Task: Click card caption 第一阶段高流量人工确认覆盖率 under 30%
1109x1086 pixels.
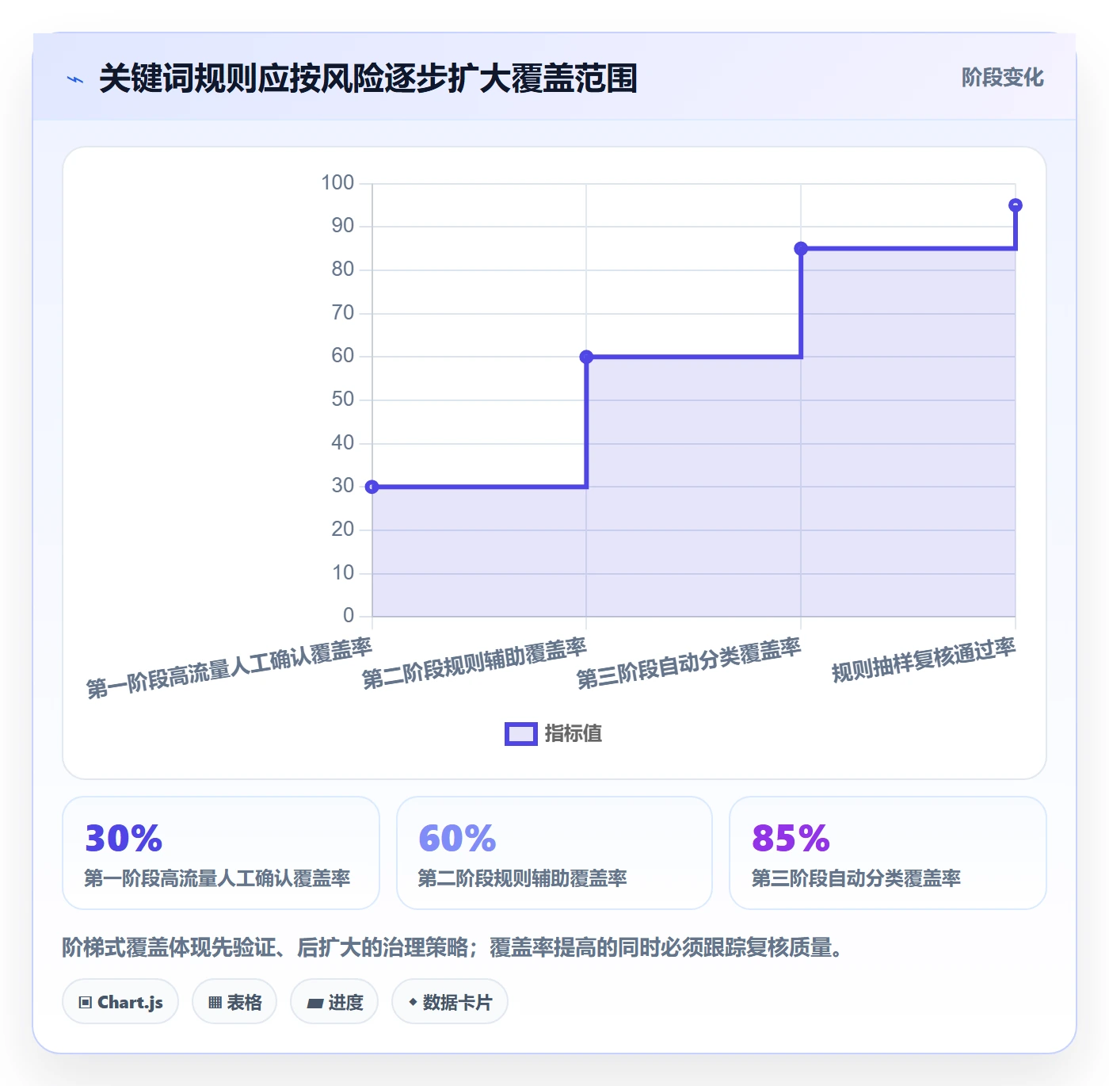Action: pyautogui.click(x=217, y=878)
